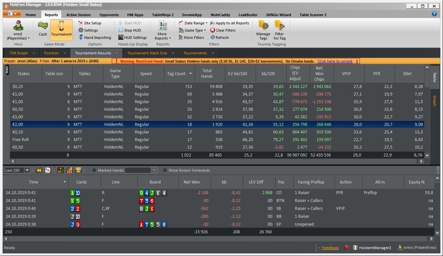The height and width of the screenshot is (256, 443).
Task: Close the ITM Graph tab
Action: tap(34, 53)
